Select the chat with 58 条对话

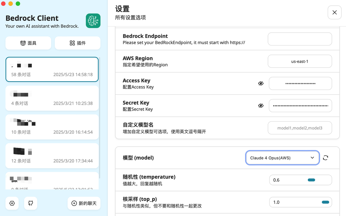tap(52, 69)
